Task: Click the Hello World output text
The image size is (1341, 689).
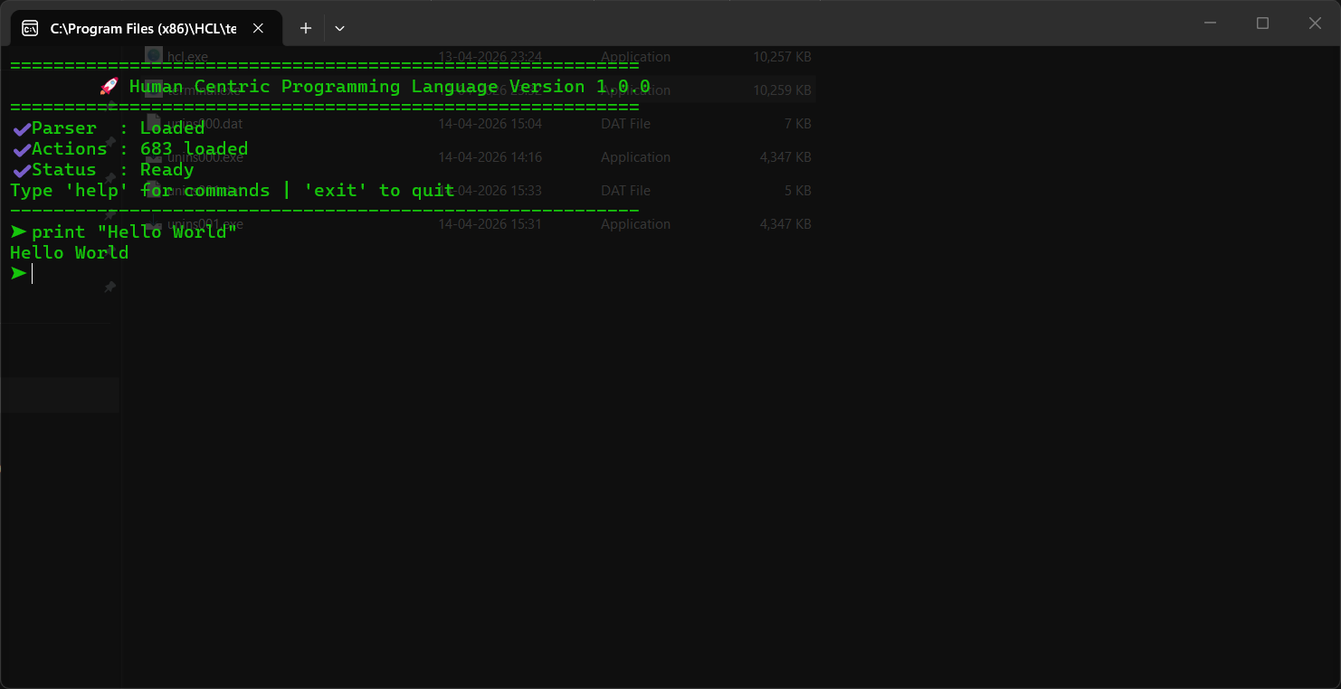Action: coord(69,252)
